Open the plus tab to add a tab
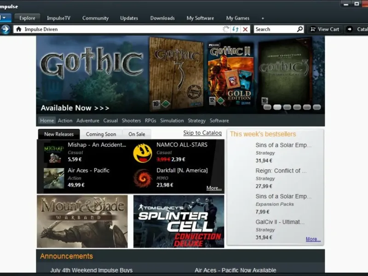The height and width of the screenshot is (276, 368). pyautogui.click(x=263, y=18)
